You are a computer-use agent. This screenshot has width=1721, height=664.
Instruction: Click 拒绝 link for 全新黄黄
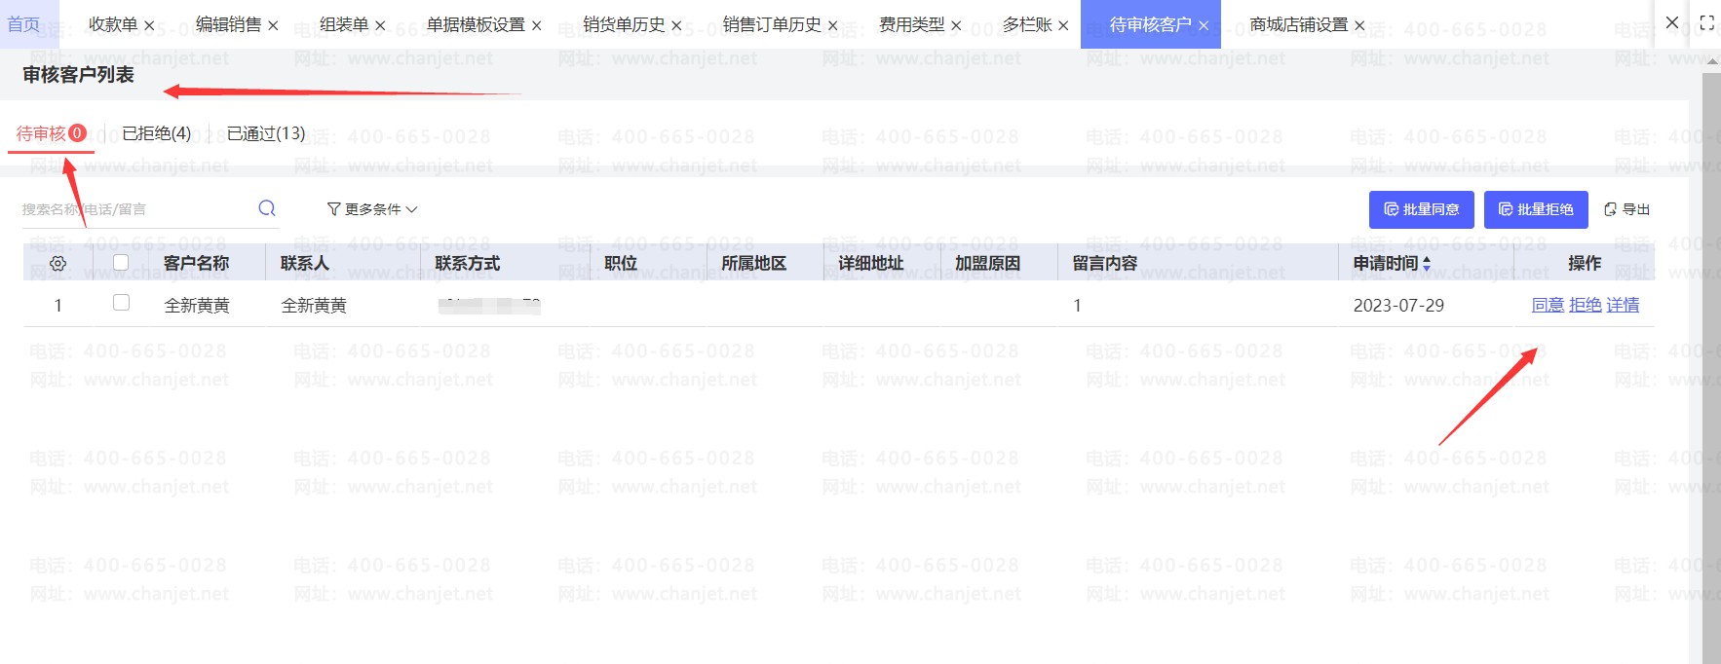click(1586, 305)
